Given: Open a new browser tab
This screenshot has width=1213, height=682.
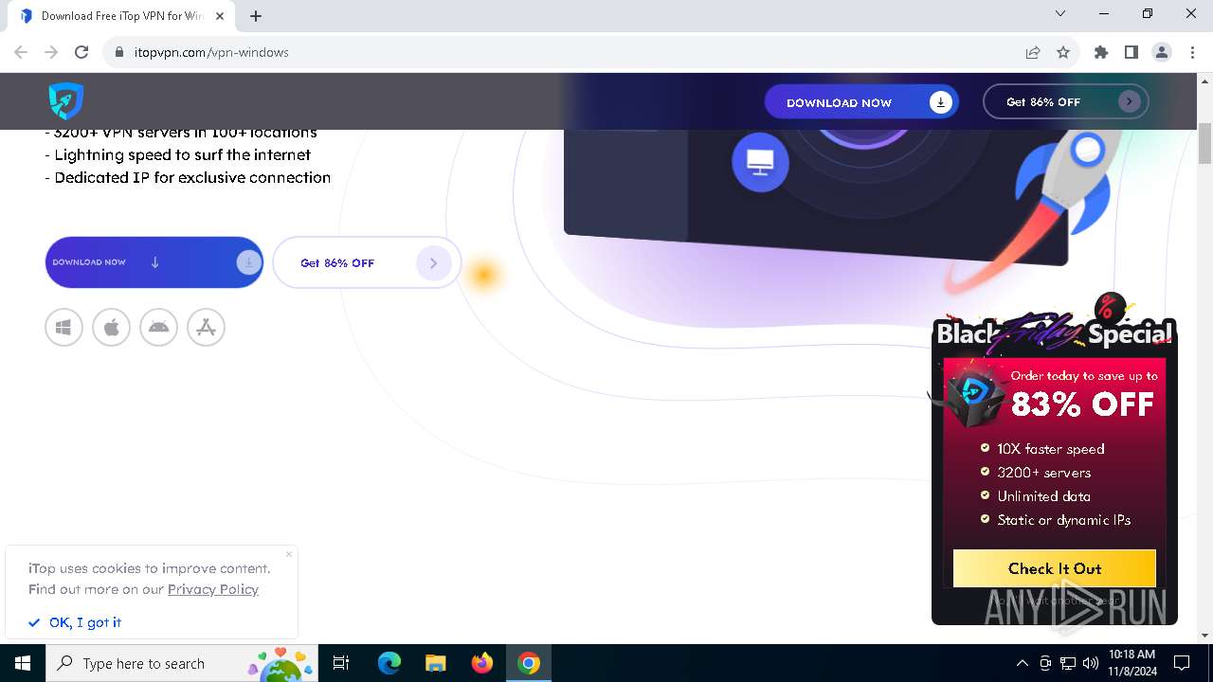Looking at the screenshot, I should (x=256, y=15).
